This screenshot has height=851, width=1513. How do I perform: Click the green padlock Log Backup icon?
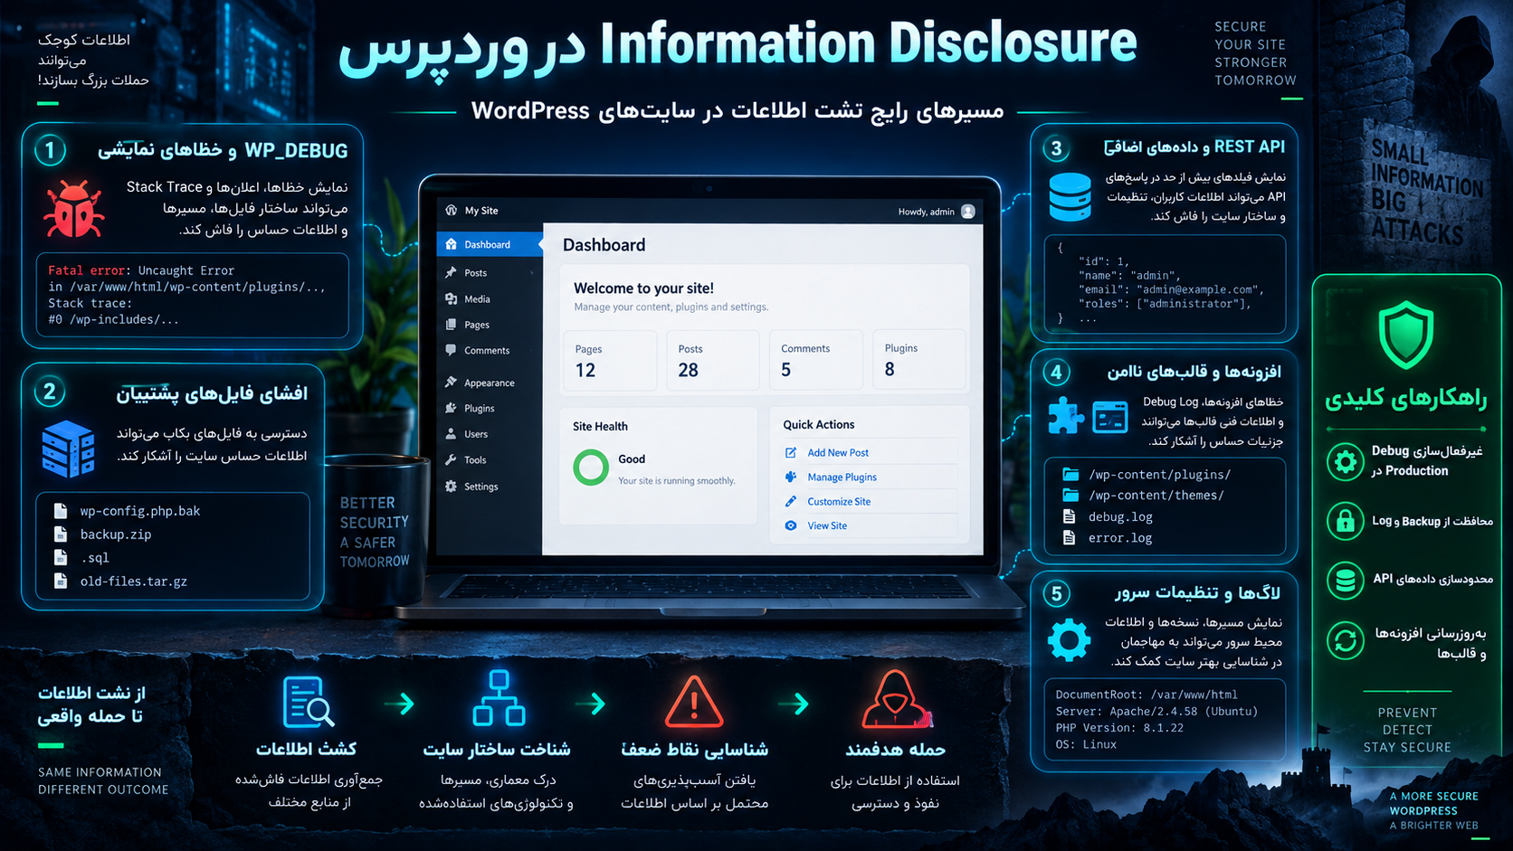pos(1346,521)
